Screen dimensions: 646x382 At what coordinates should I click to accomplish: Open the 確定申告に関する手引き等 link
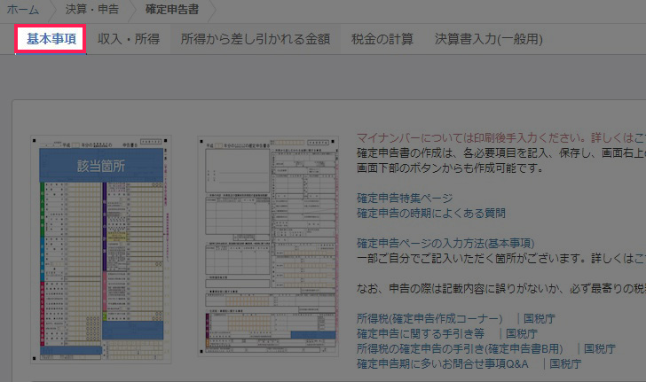pos(420,333)
